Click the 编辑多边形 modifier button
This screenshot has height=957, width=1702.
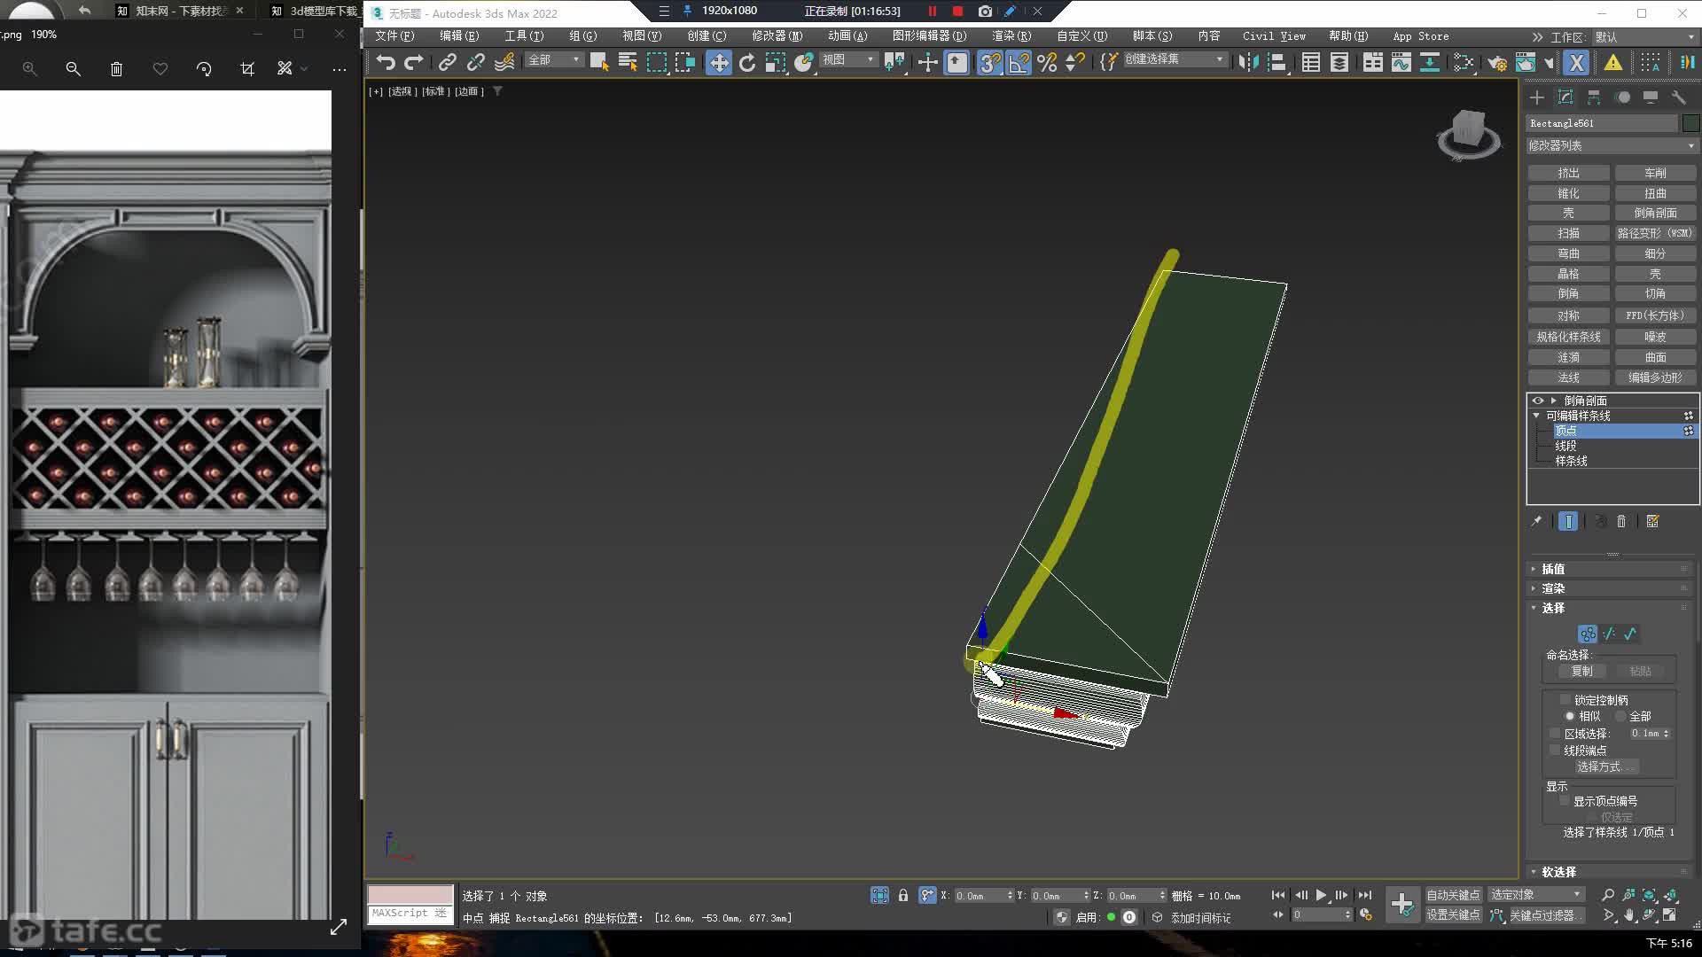tap(1655, 377)
